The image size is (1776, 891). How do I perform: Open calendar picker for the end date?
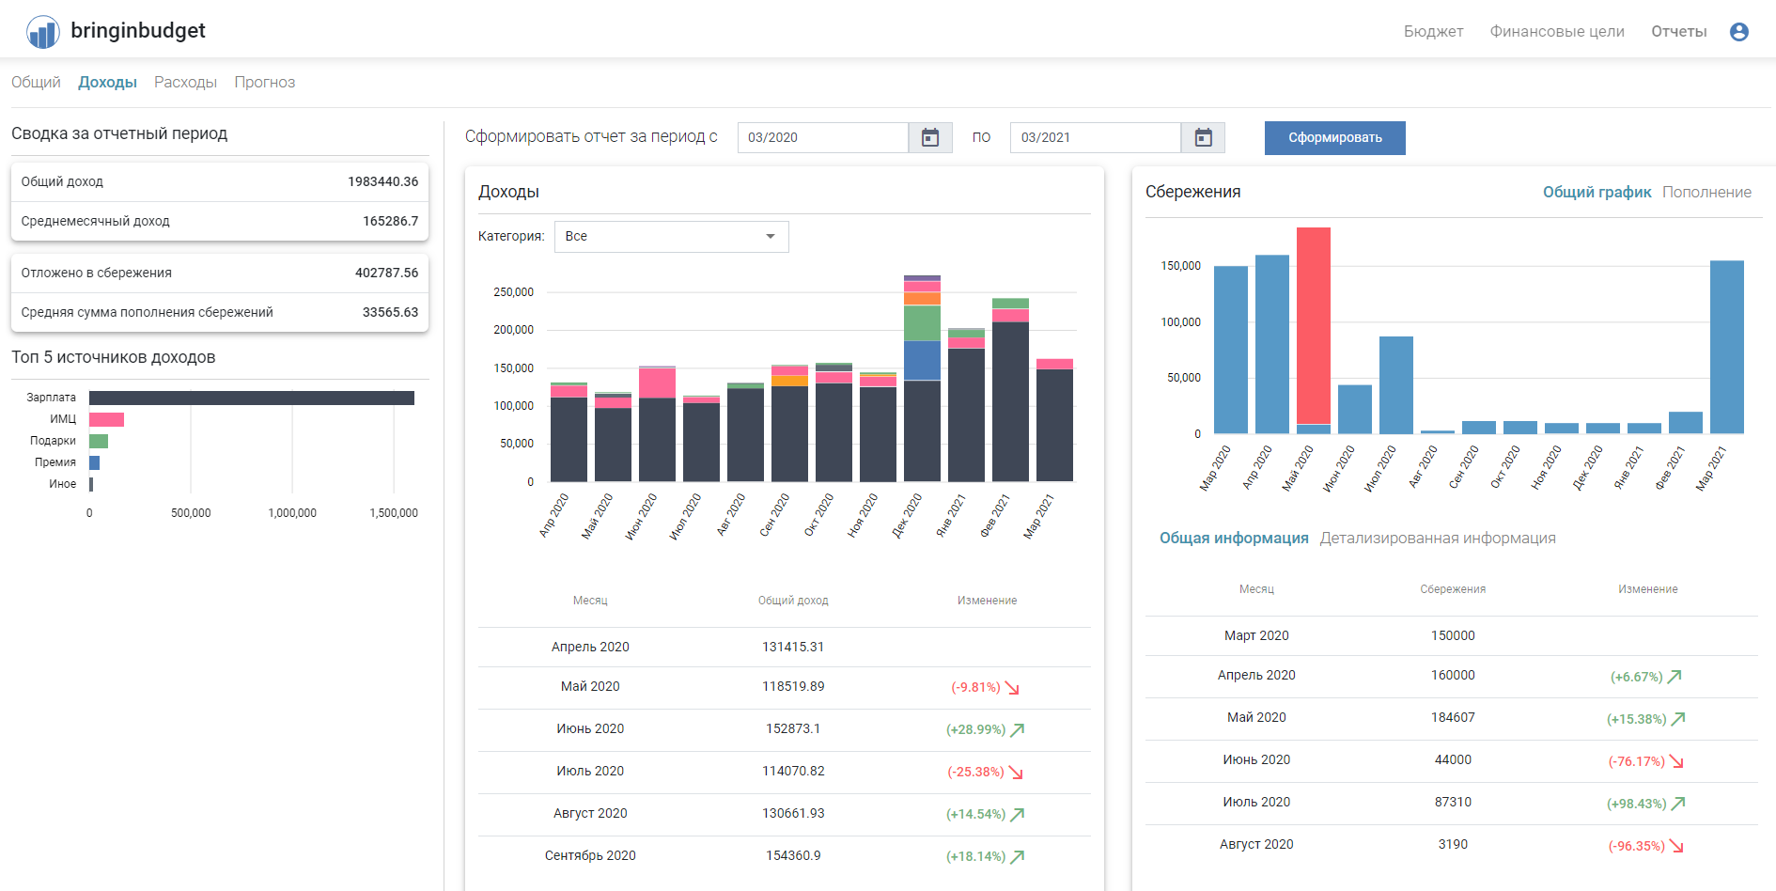pyautogui.click(x=1203, y=137)
